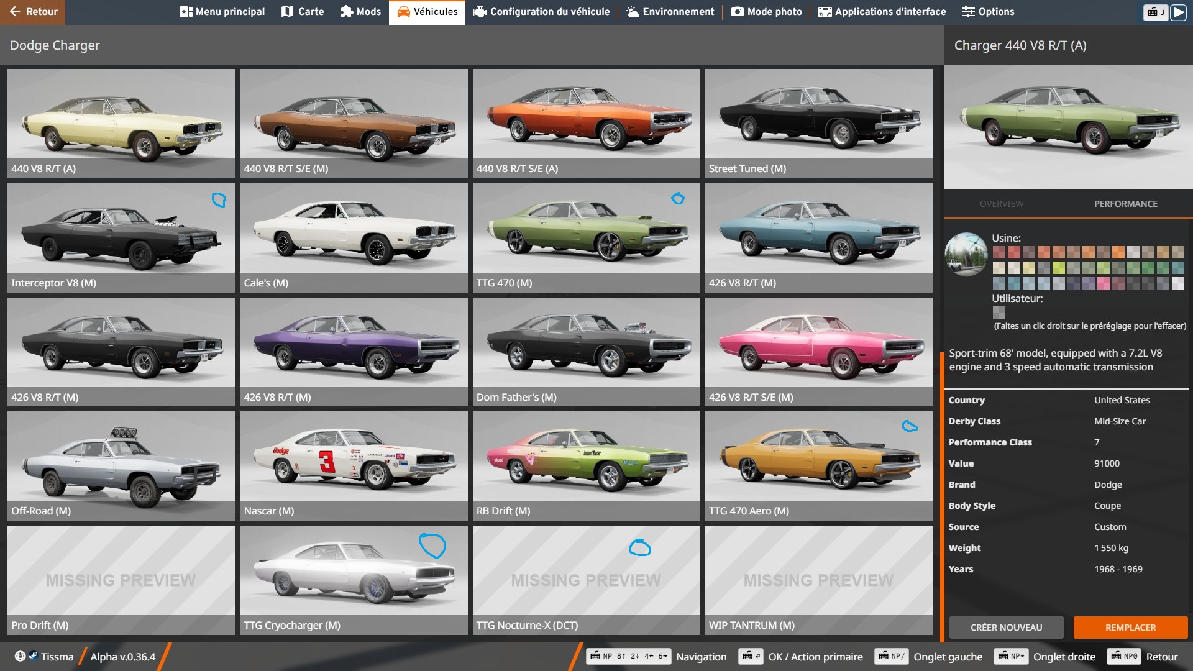
Task: Go back with the Retour arrow
Action: (x=32, y=12)
